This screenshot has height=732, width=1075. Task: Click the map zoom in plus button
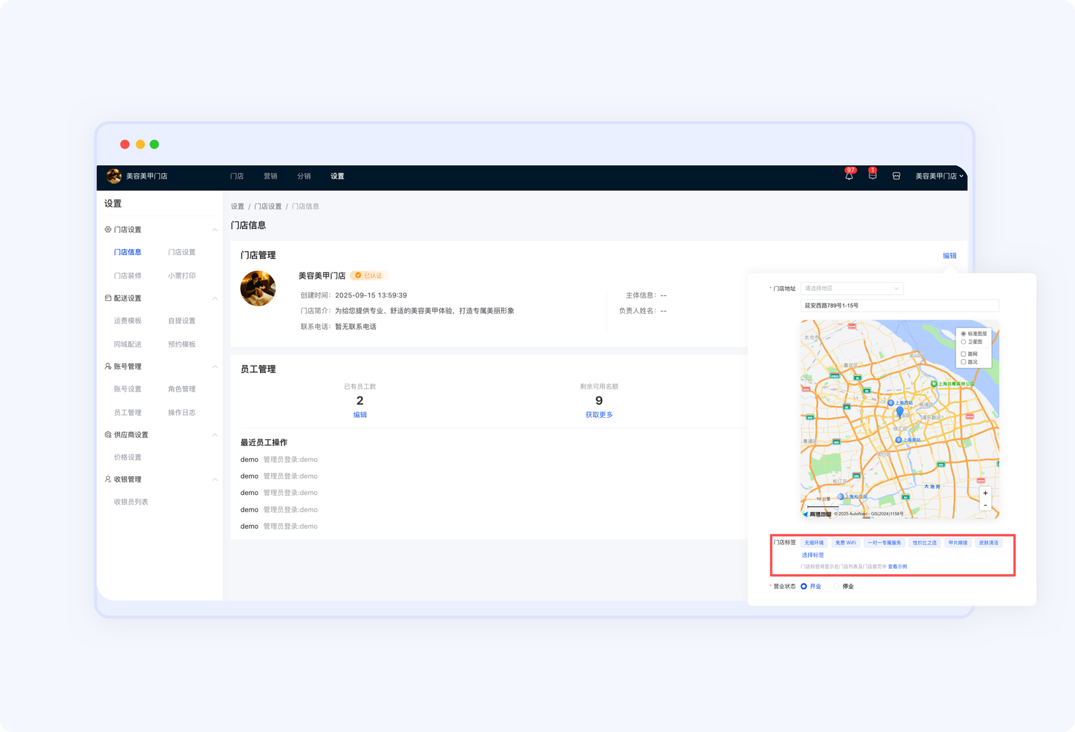985,494
